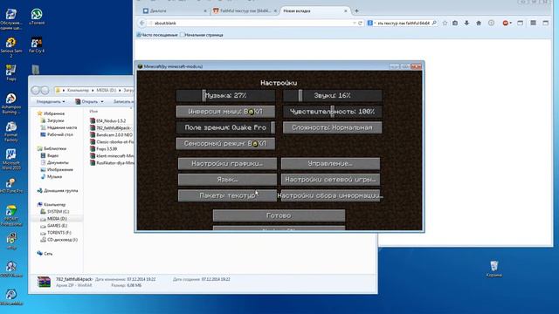Click the Готово button in Minecraft

(x=279, y=215)
